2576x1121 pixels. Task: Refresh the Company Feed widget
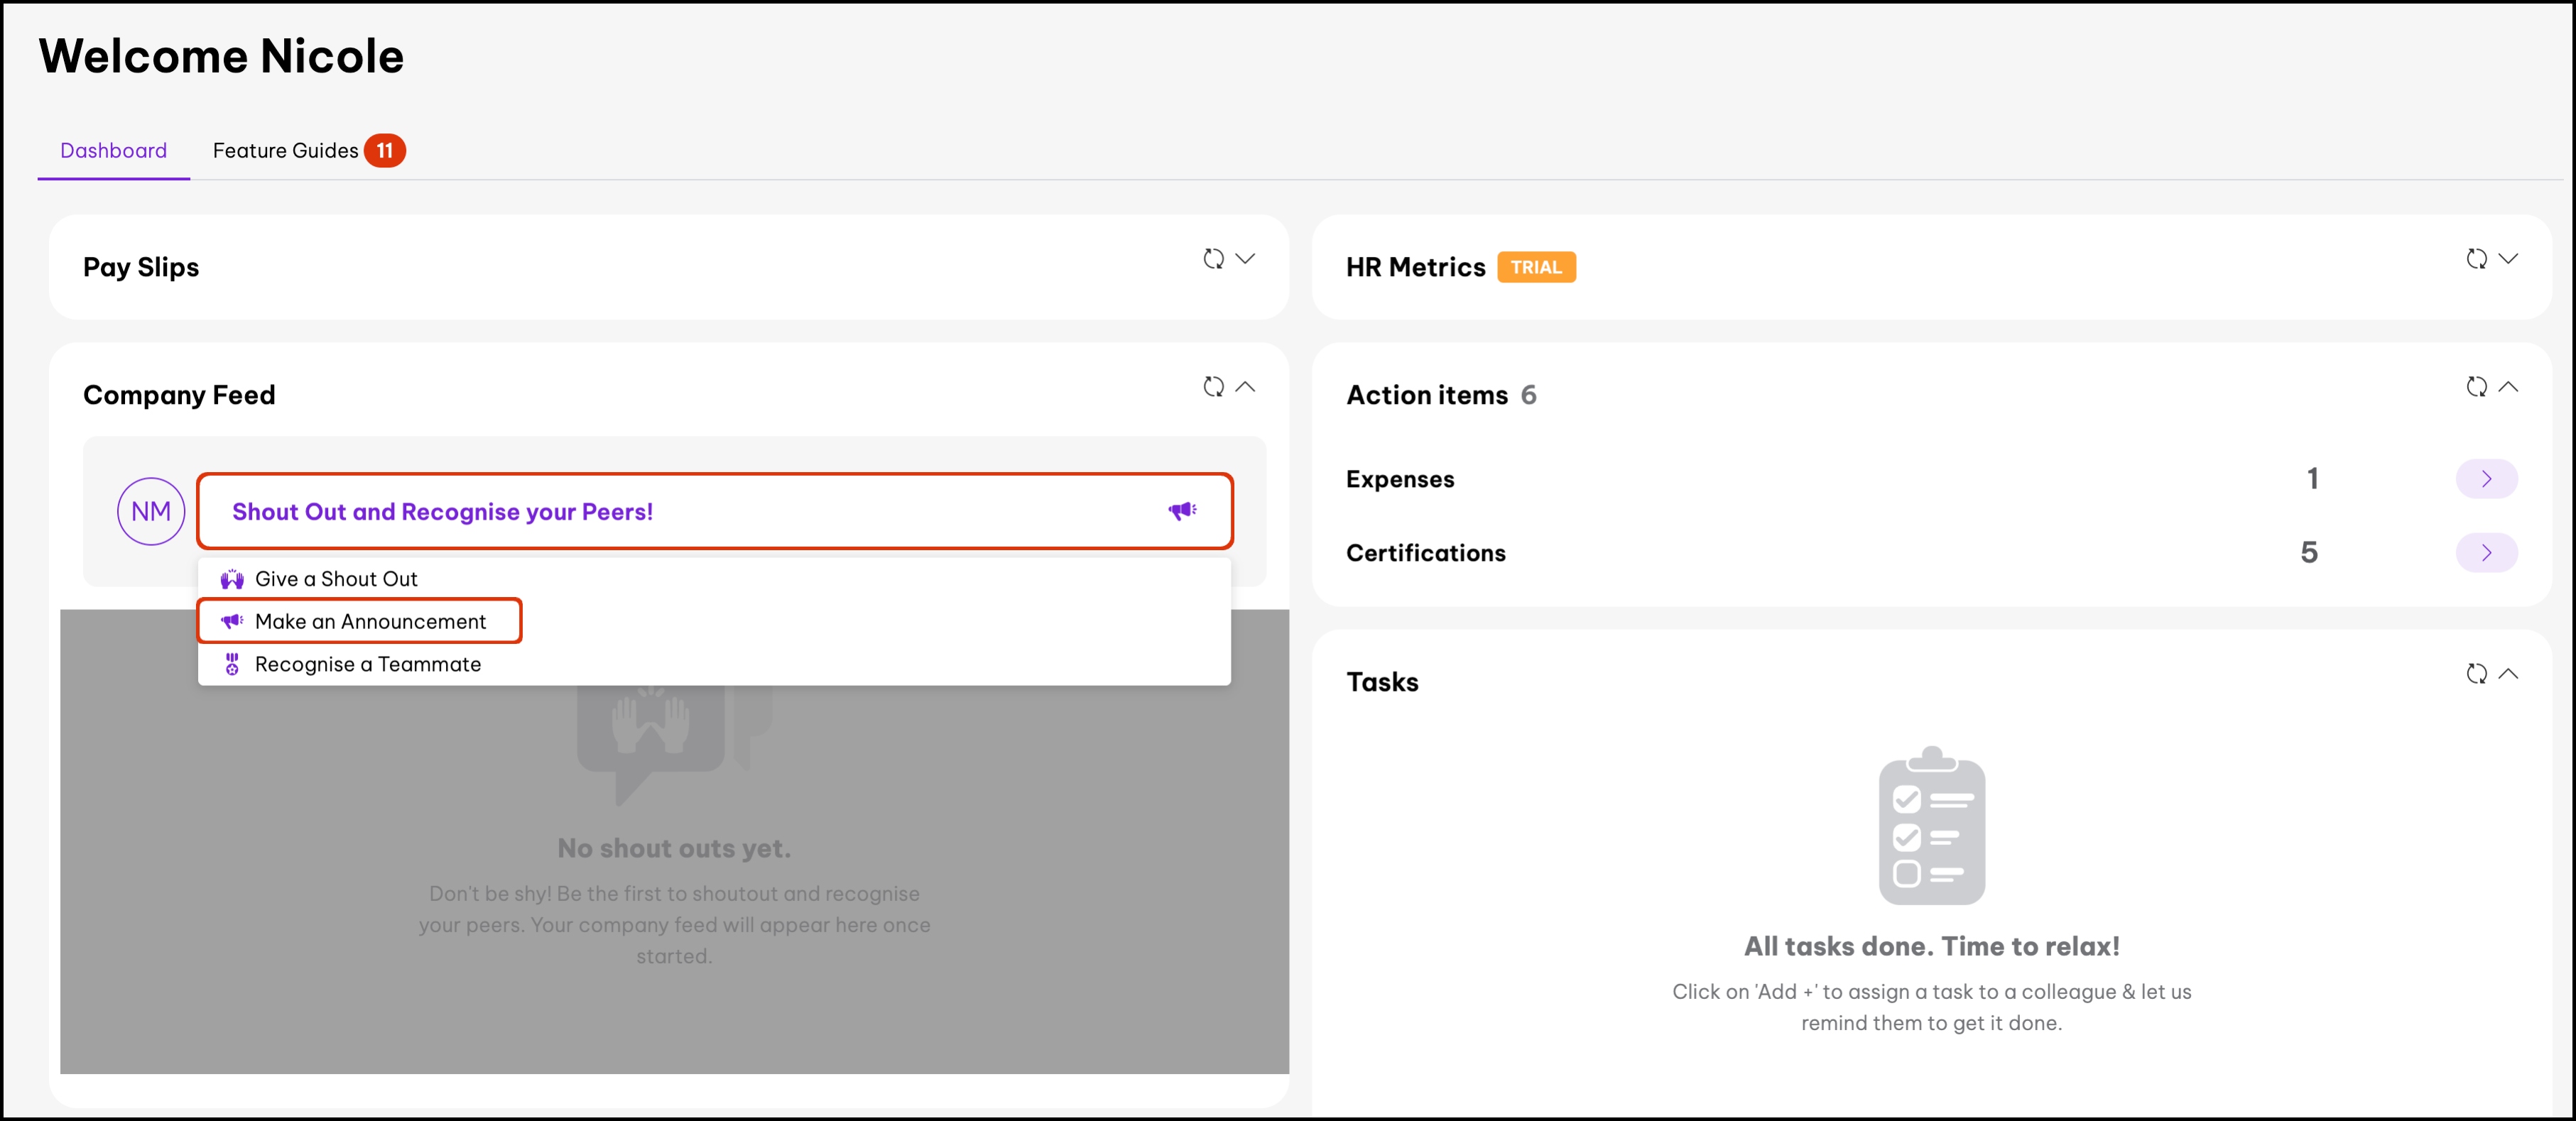pyautogui.click(x=1213, y=387)
